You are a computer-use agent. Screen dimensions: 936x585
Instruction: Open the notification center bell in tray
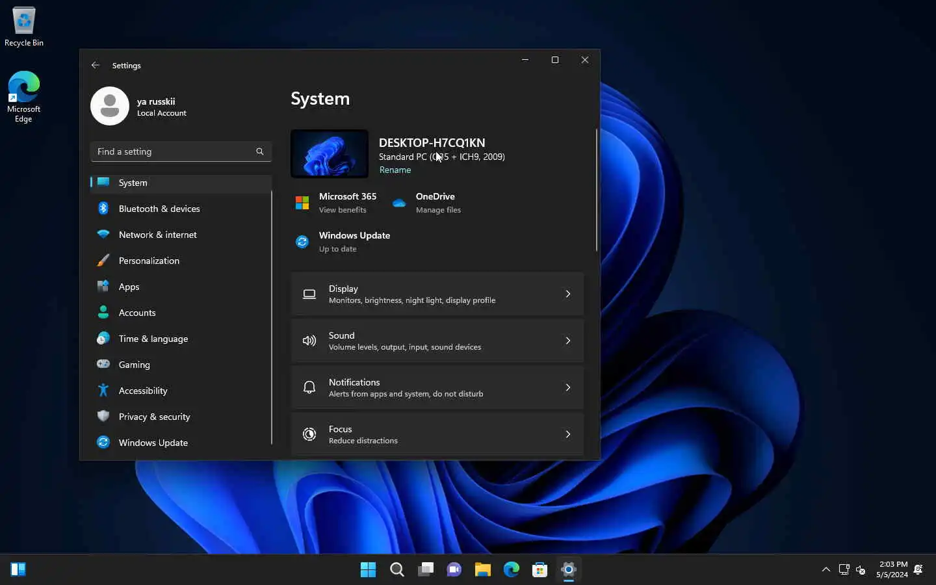click(918, 569)
